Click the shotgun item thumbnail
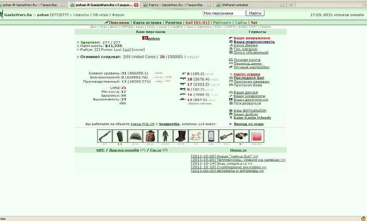Screen dimensions: 367x221 click(x=105, y=136)
